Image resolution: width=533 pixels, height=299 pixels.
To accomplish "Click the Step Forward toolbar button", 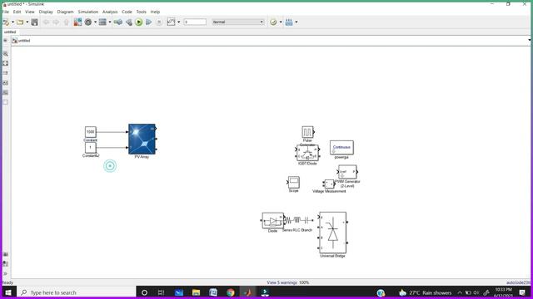I will click(x=148, y=22).
